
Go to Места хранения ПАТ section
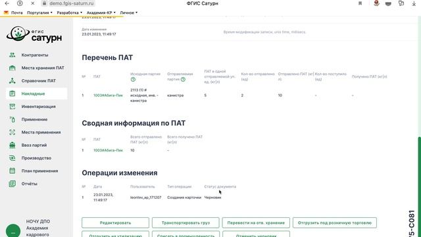point(43,68)
